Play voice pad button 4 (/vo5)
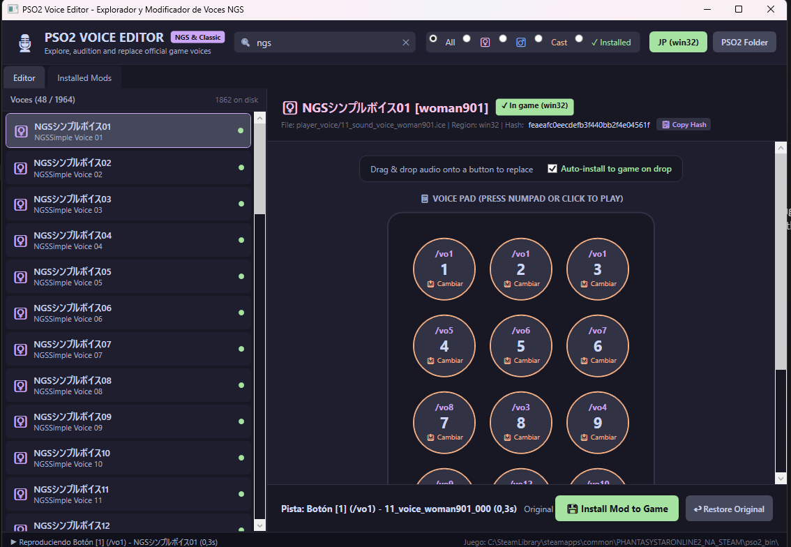 444,345
